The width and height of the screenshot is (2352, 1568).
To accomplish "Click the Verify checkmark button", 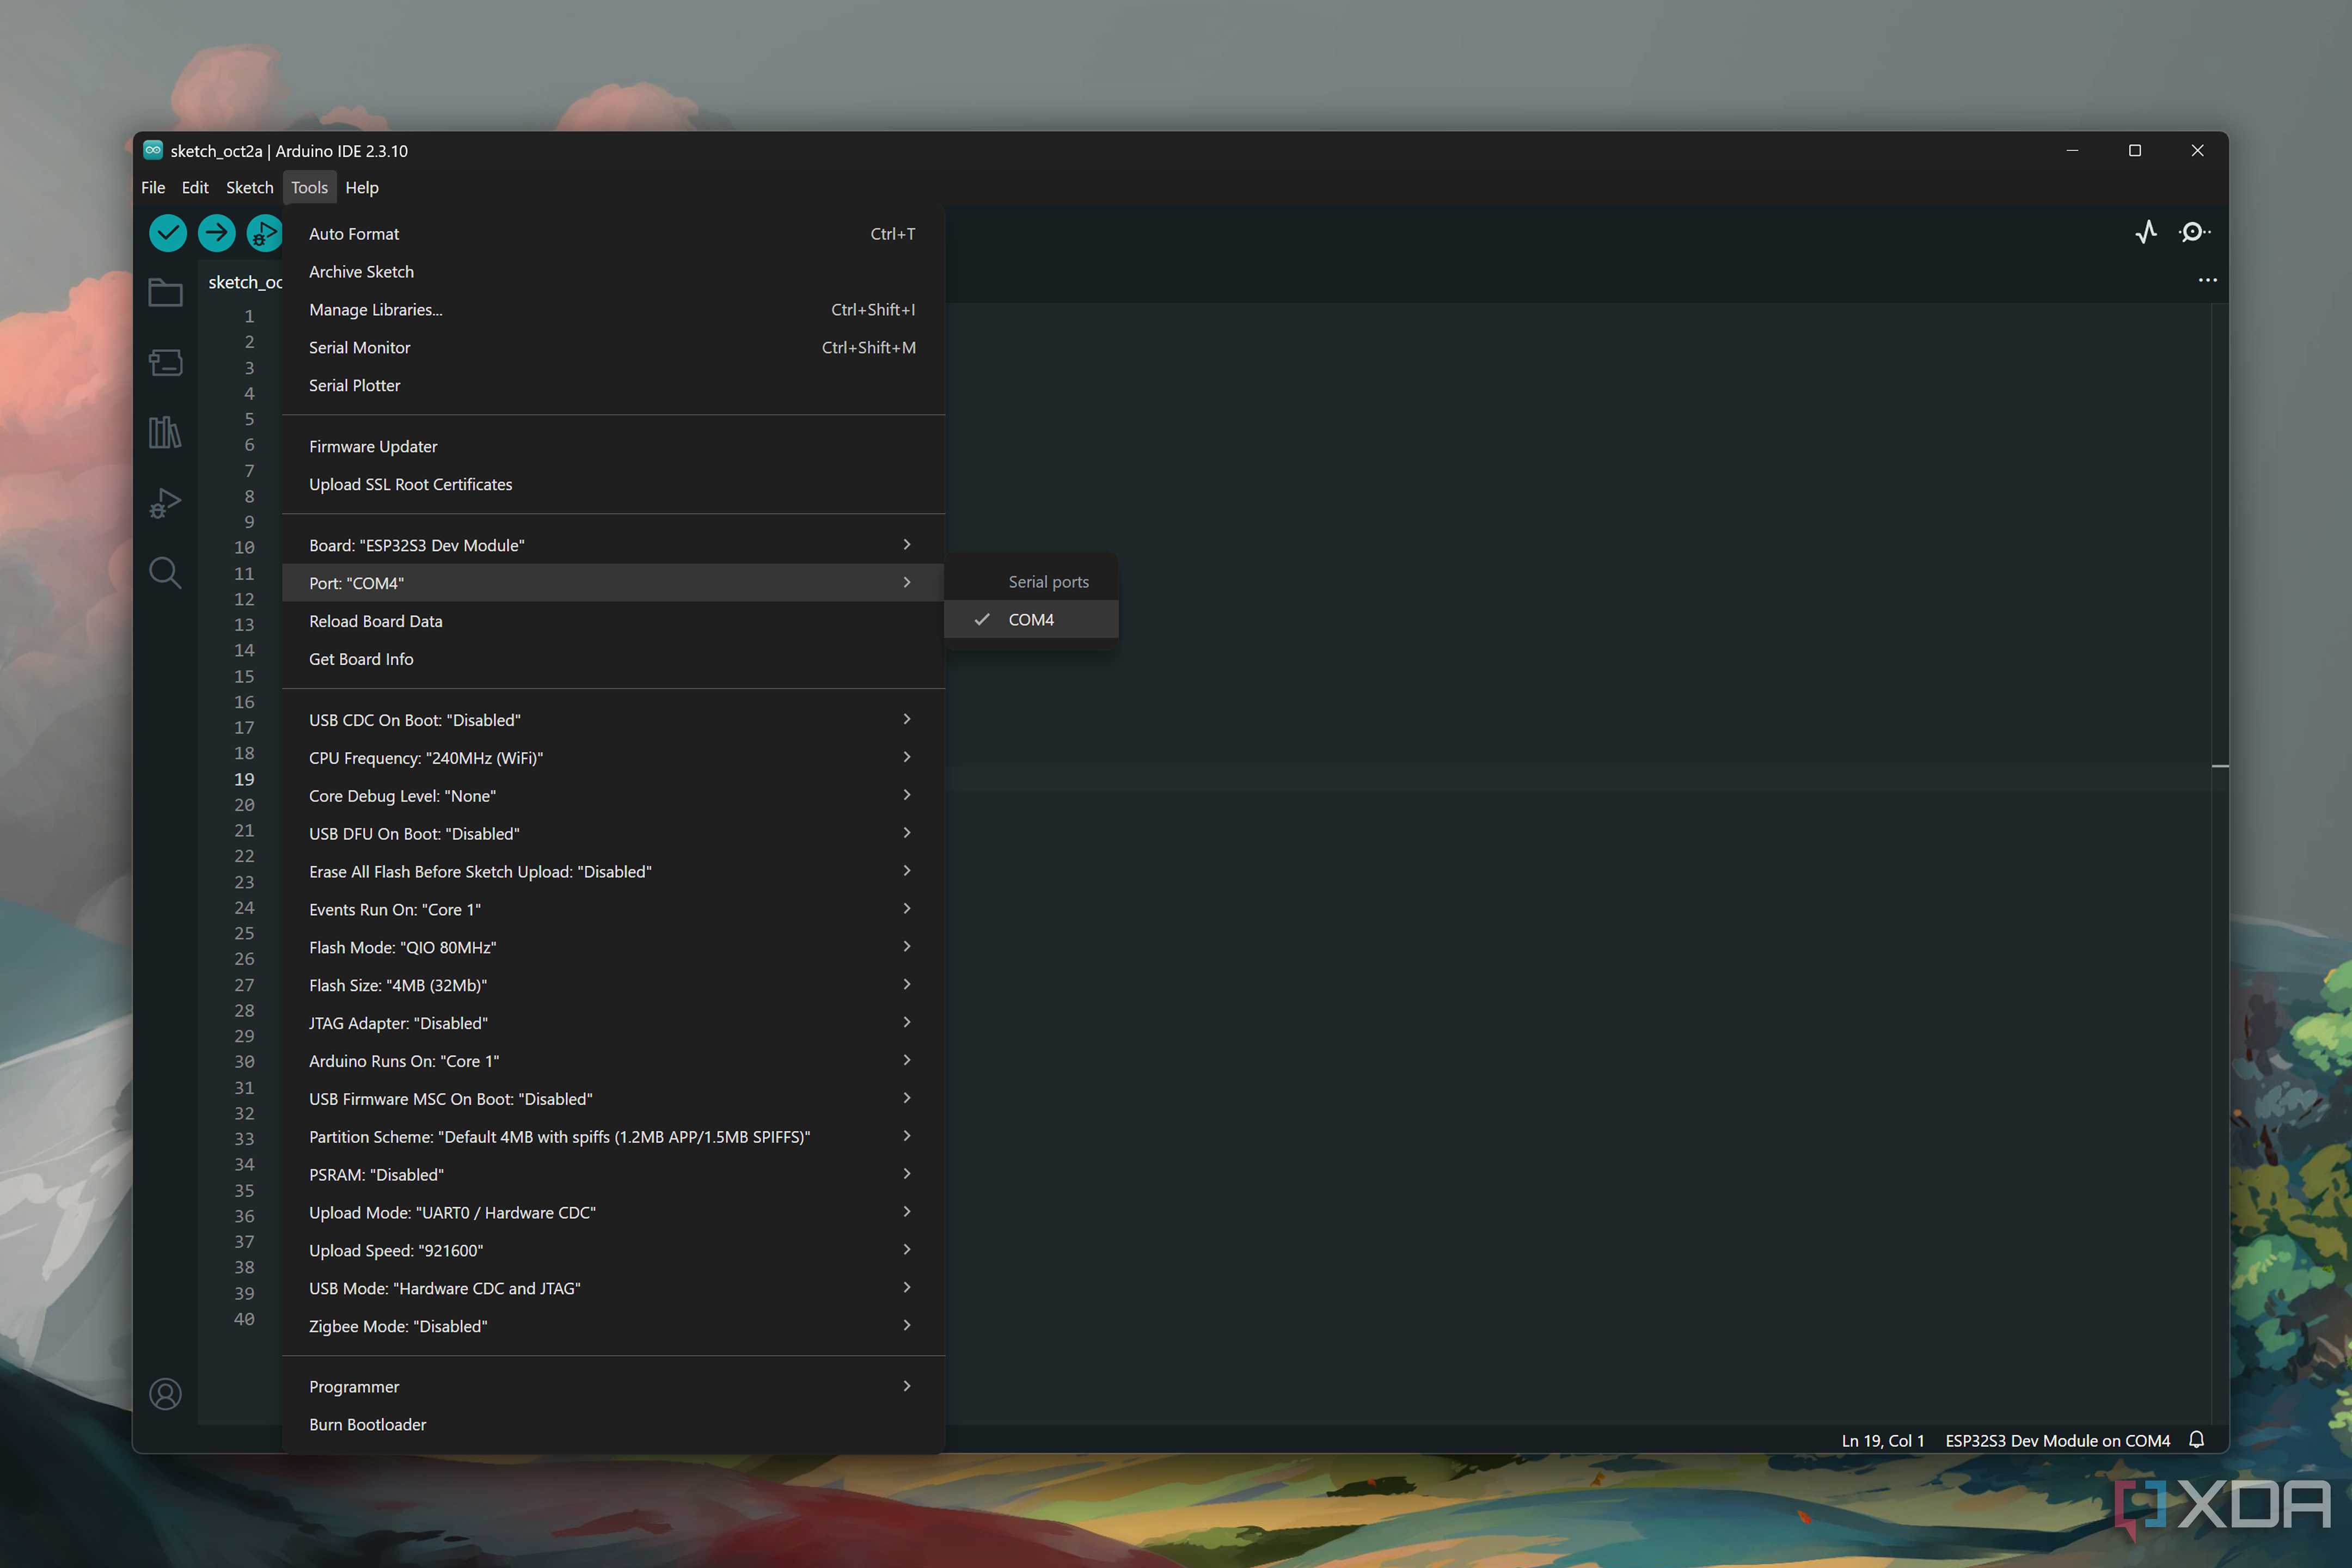I will click(168, 233).
